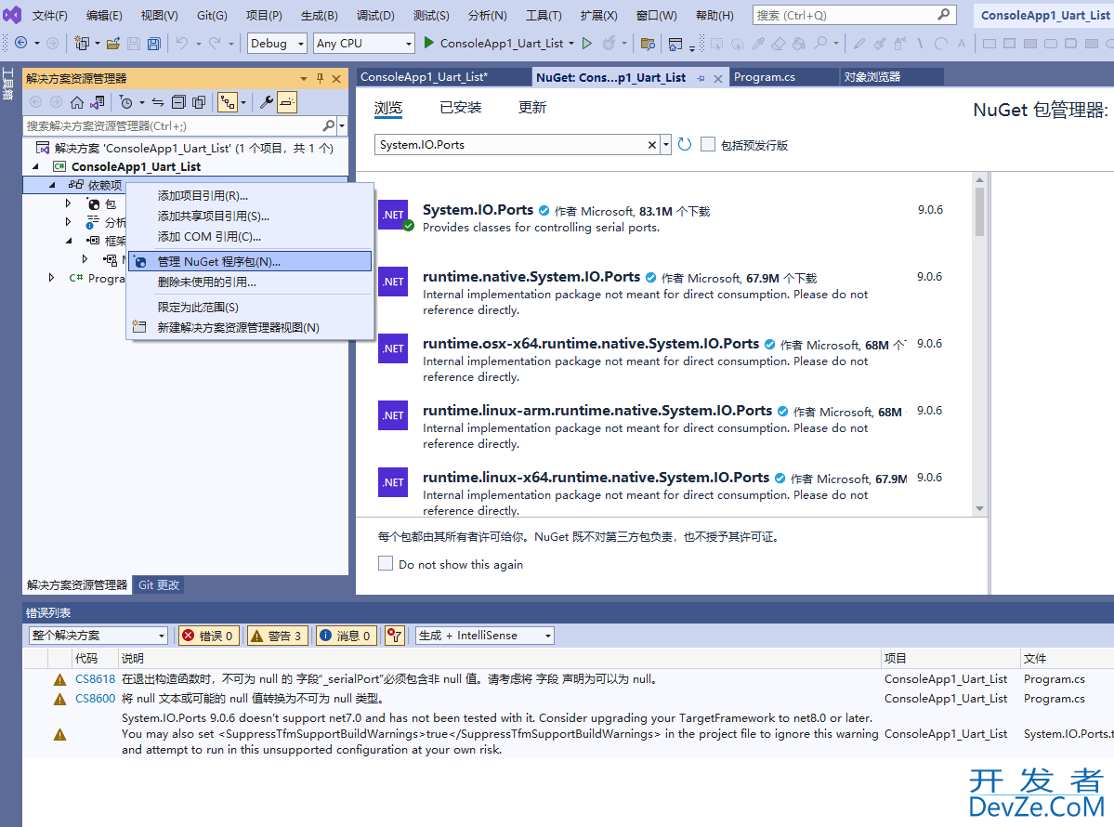The image size is (1114, 827).
Task: Refresh NuGet package search results
Action: 684,144
